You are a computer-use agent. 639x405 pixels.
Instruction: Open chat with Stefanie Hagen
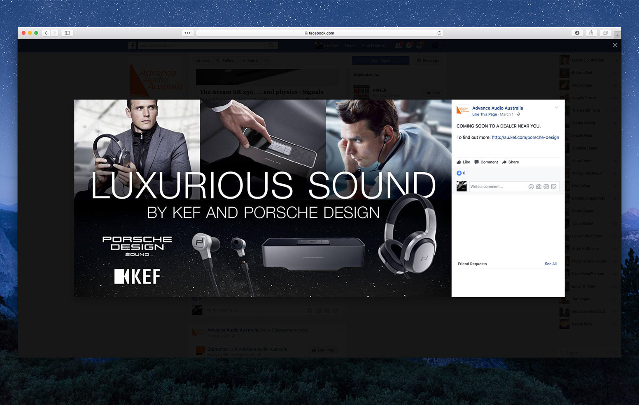(589, 148)
